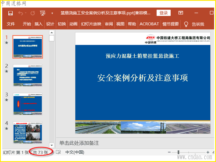Click the Tell Me lightbulb icon
The image size is (216, 162).
point(186,24)
